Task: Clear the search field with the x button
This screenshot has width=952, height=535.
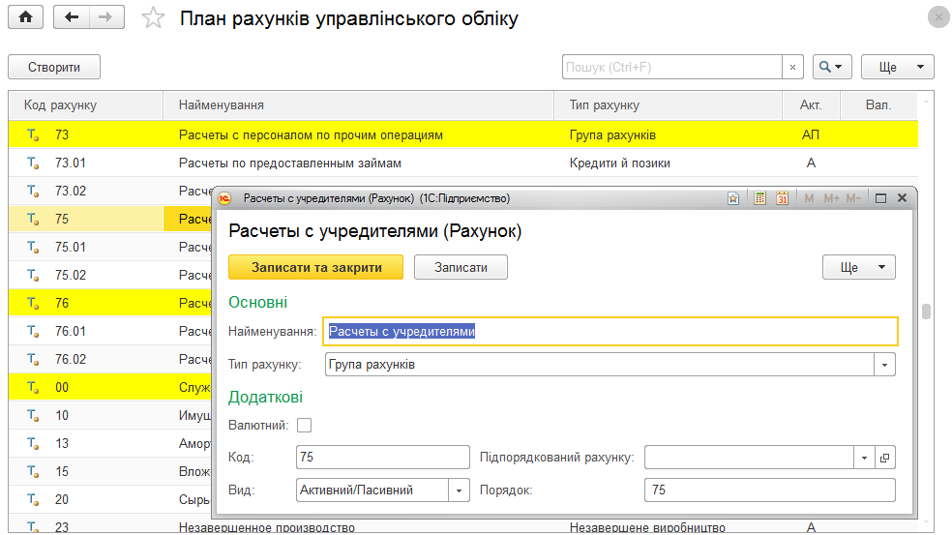Action: coord(792,67)
